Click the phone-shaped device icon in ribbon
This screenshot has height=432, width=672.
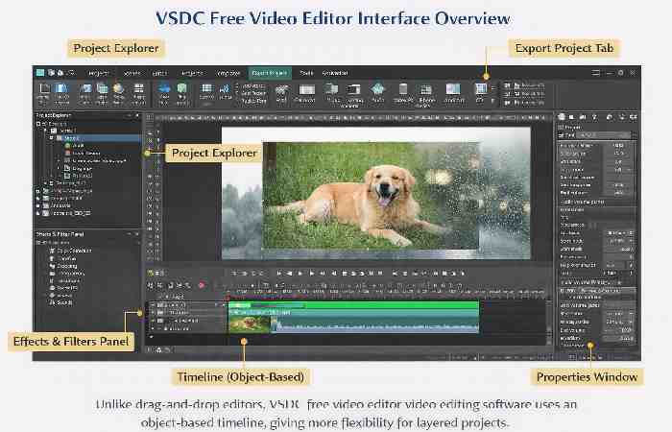click(403, 89)
